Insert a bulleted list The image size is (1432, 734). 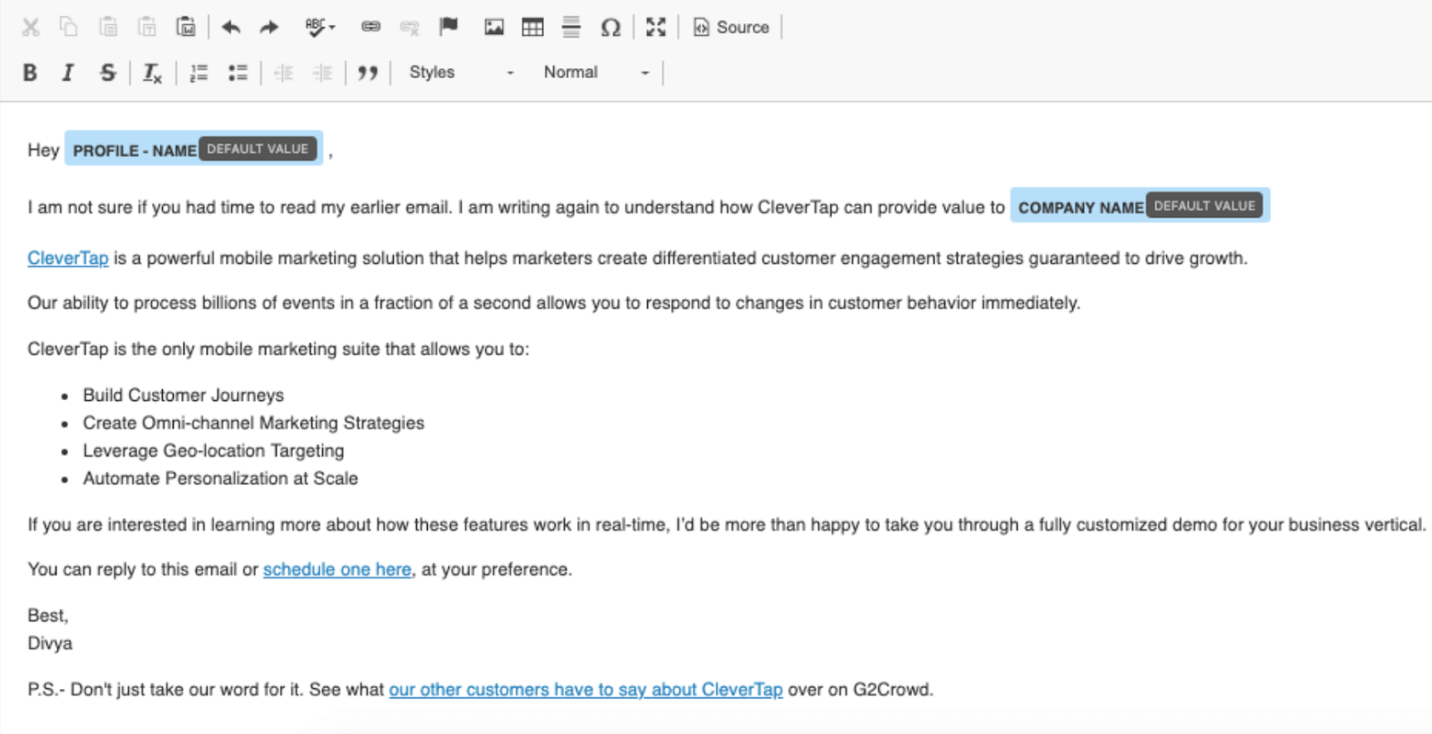[x=237, y=73]
